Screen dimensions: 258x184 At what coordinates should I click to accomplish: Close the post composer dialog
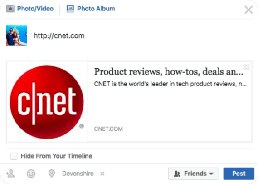point(248,10)
